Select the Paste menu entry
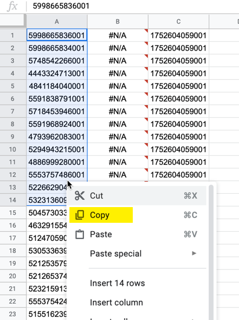 (138, 234)
